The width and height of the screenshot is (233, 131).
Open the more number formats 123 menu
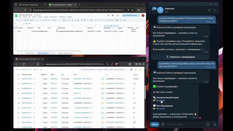pyautogui.click(x=49, y=20)
